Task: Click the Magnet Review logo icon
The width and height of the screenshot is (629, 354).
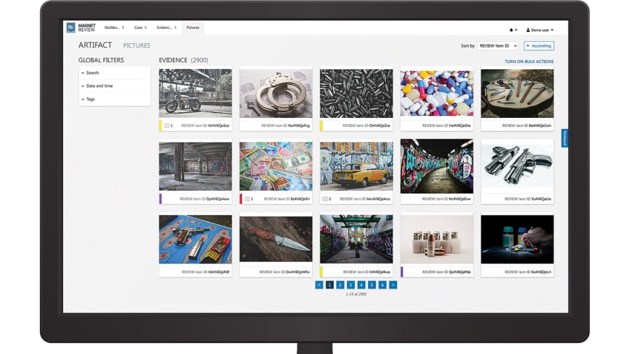Action: pyautogui.click(x=71, y=28)
